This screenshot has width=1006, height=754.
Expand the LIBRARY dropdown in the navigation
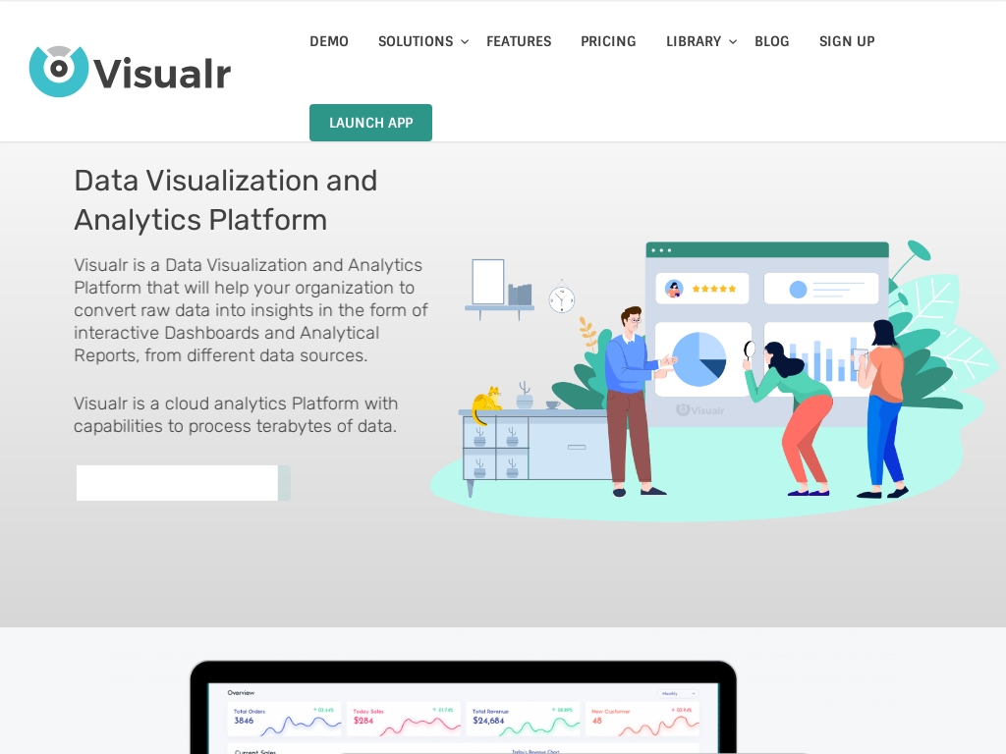(x=695, y=41)
